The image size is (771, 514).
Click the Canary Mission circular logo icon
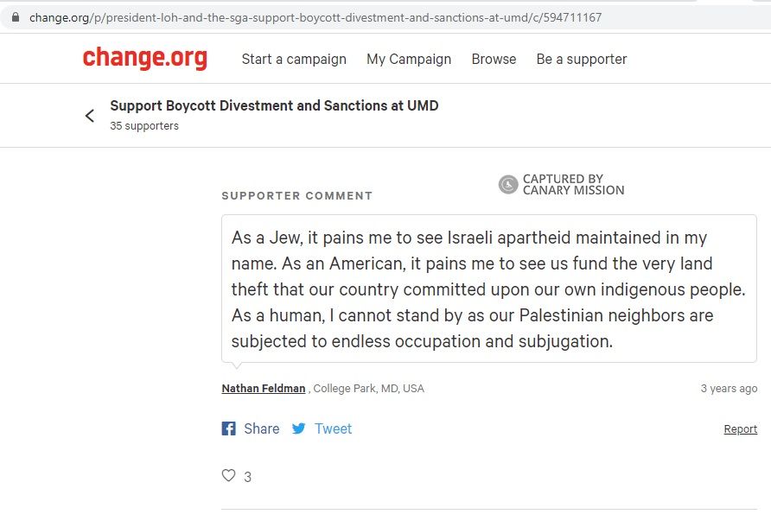point(508,184)
